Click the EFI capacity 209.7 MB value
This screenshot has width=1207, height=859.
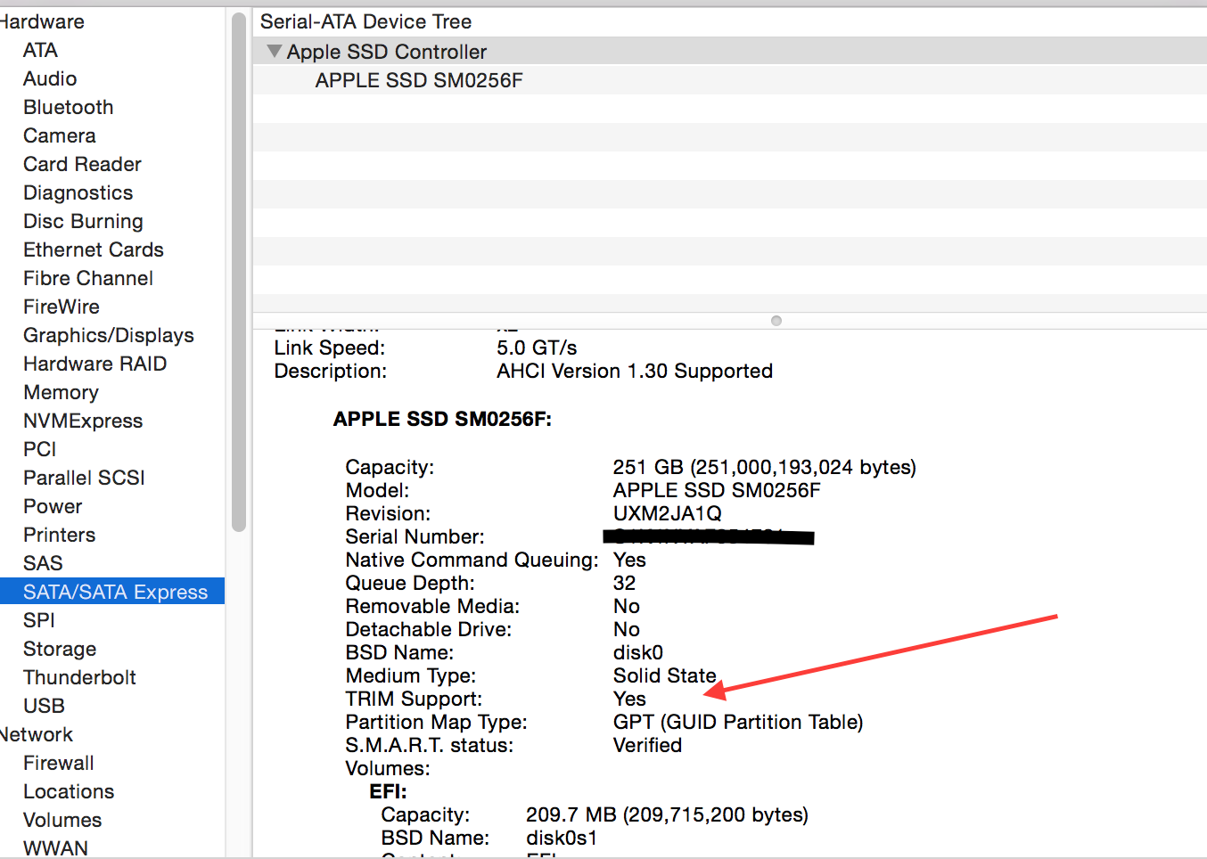[667, 814]
